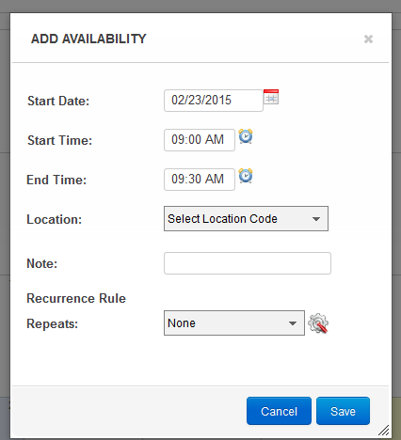
Task: Click the Repeats label
Action: point(53,323)
